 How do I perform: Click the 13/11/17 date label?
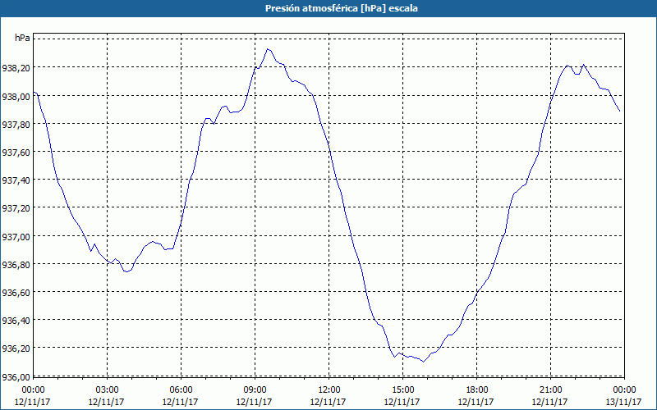click(x=624, y=402)
